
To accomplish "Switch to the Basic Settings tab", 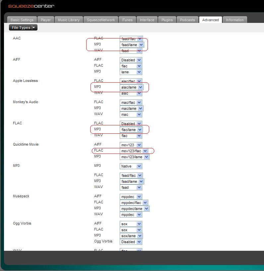I will [x=22, y=20].
